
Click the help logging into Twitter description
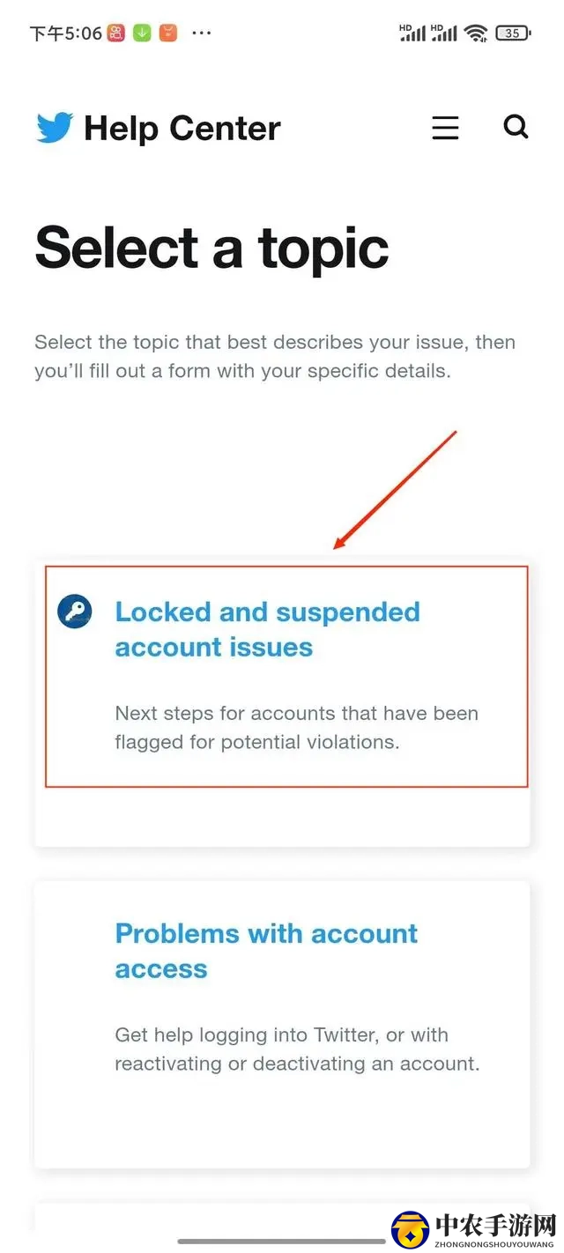297,1049
